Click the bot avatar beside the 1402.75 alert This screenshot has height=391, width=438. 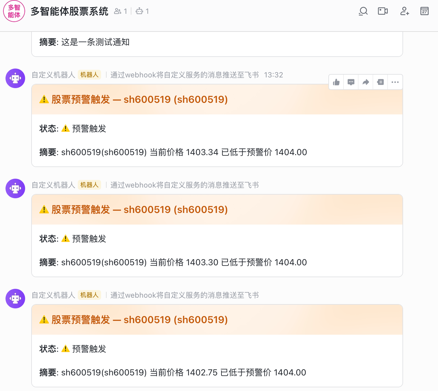[x=15, y=299]
